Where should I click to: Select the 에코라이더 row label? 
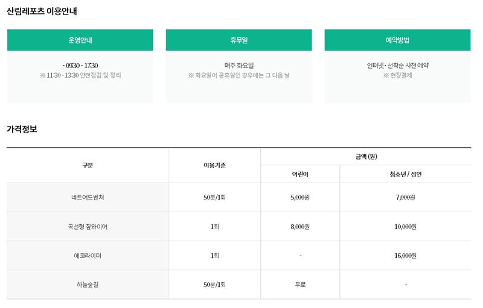pyautogui.click(x=88, y=256)
